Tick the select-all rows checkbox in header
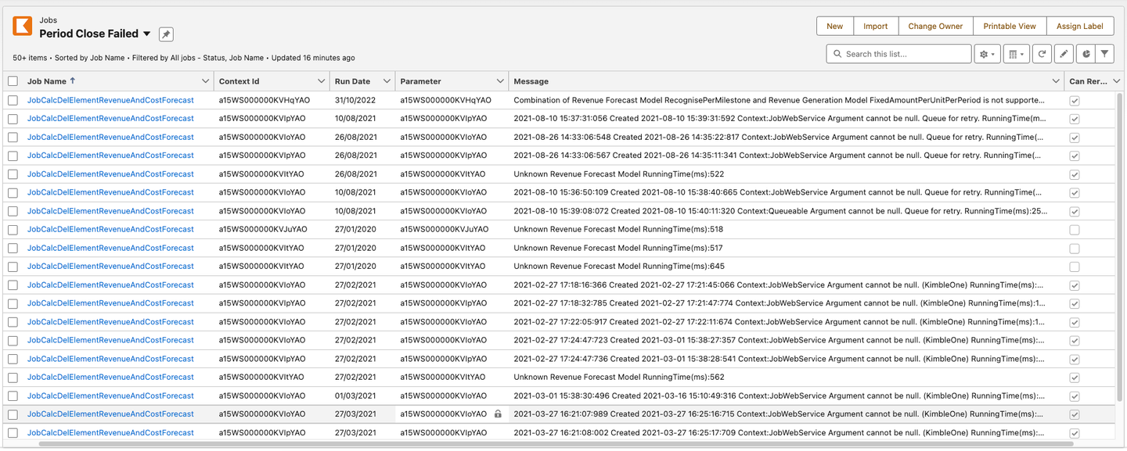 point(13,81)
